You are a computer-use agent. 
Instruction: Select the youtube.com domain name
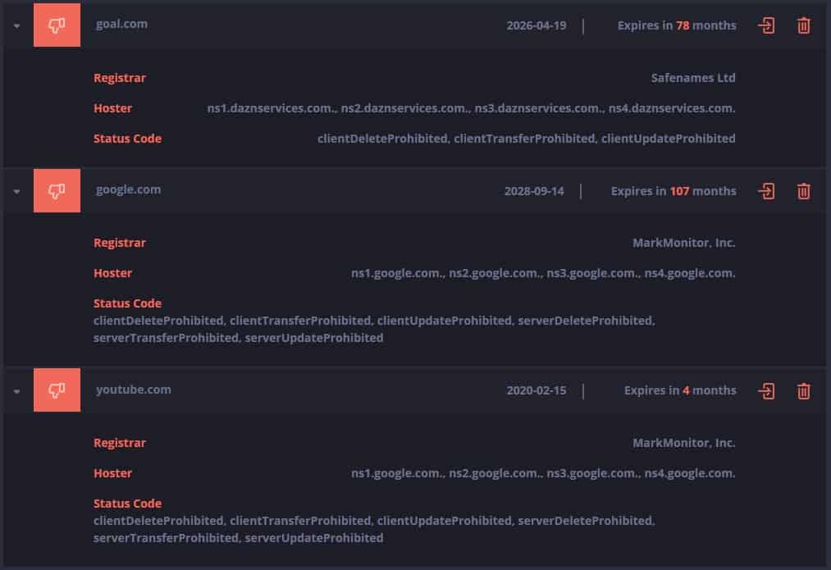(134, 390)
